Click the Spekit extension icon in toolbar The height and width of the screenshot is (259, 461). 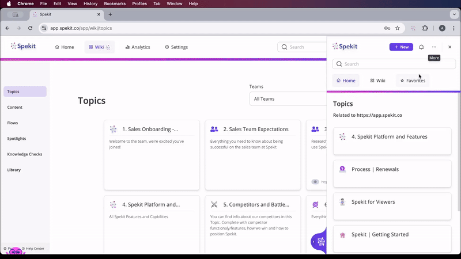pos(413,28)
